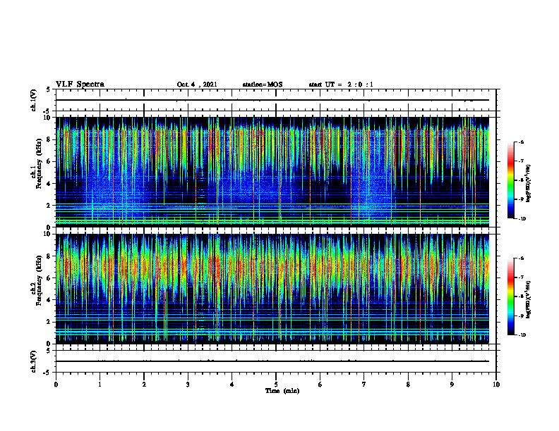Click the "VLF Spectra" plot title
Image resolution: width=559 pixels, height=431 pixels.
(x=80, y=85)
